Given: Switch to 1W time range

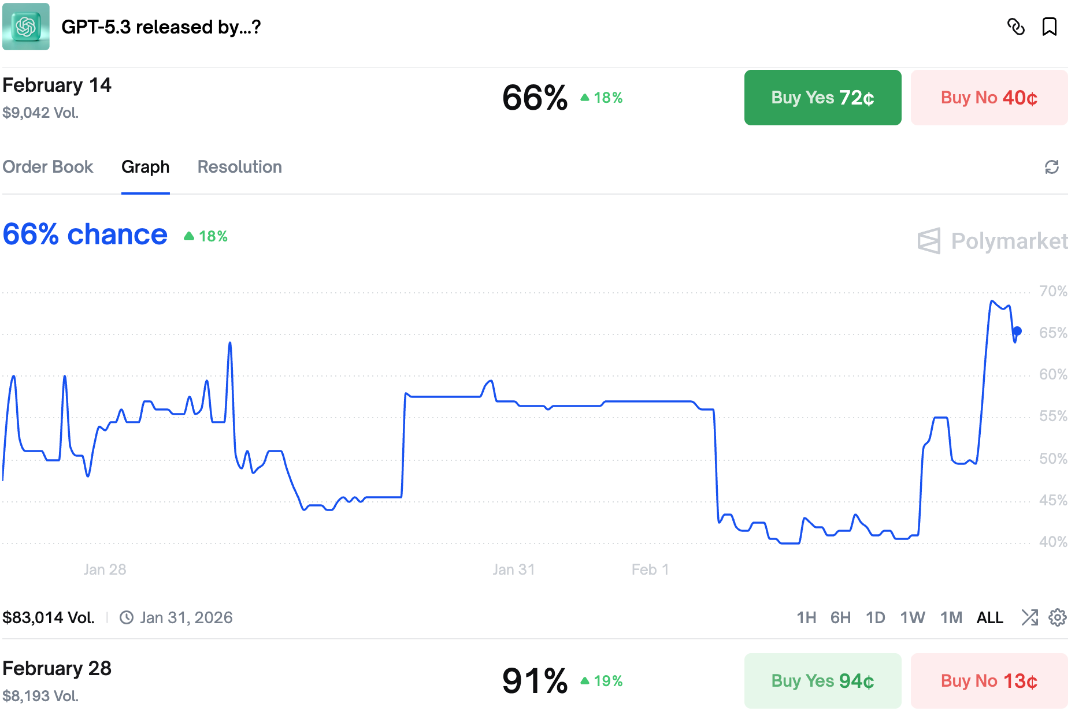Looking at the screenshot, I should tap(913, 617).
